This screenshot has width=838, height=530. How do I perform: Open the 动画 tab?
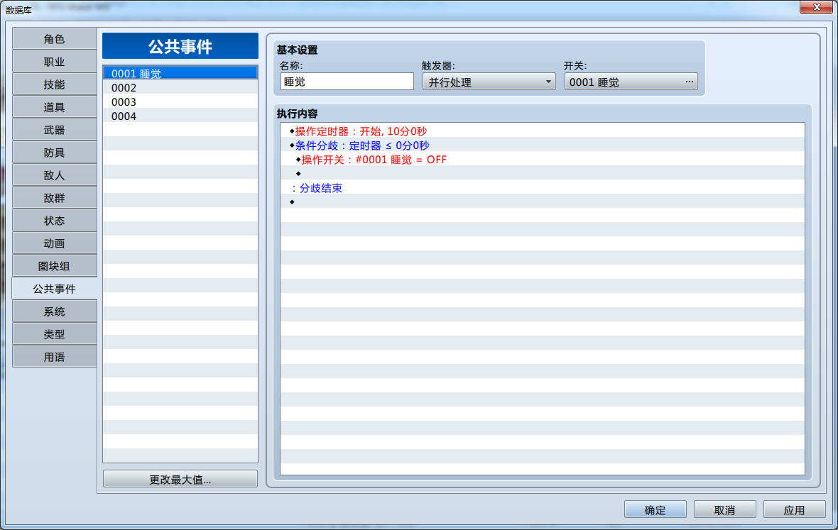[x=54, y=243]
